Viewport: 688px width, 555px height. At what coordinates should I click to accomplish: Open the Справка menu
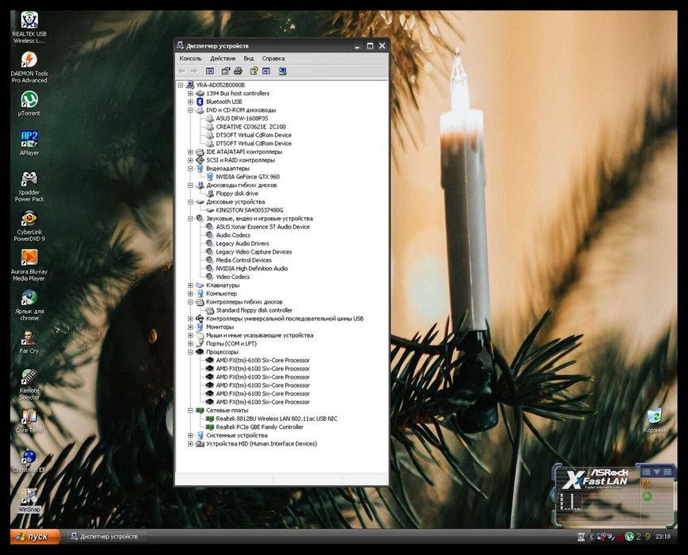(273, 59)
